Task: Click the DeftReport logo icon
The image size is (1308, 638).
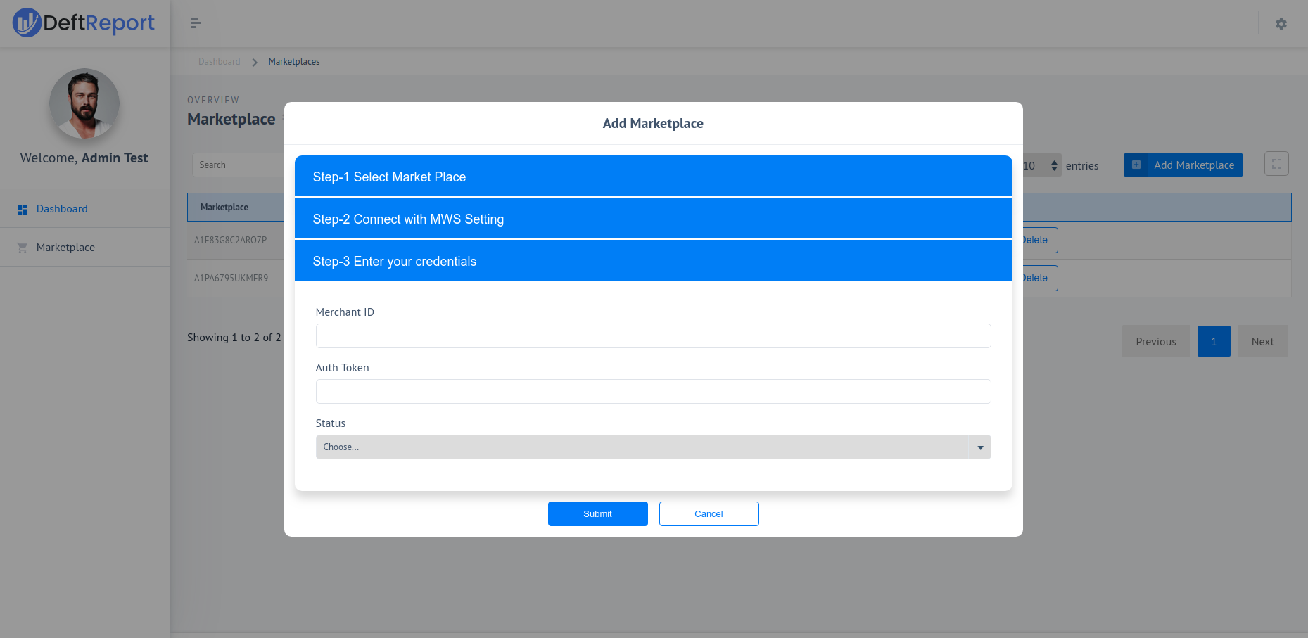Action: pos(26,22)
